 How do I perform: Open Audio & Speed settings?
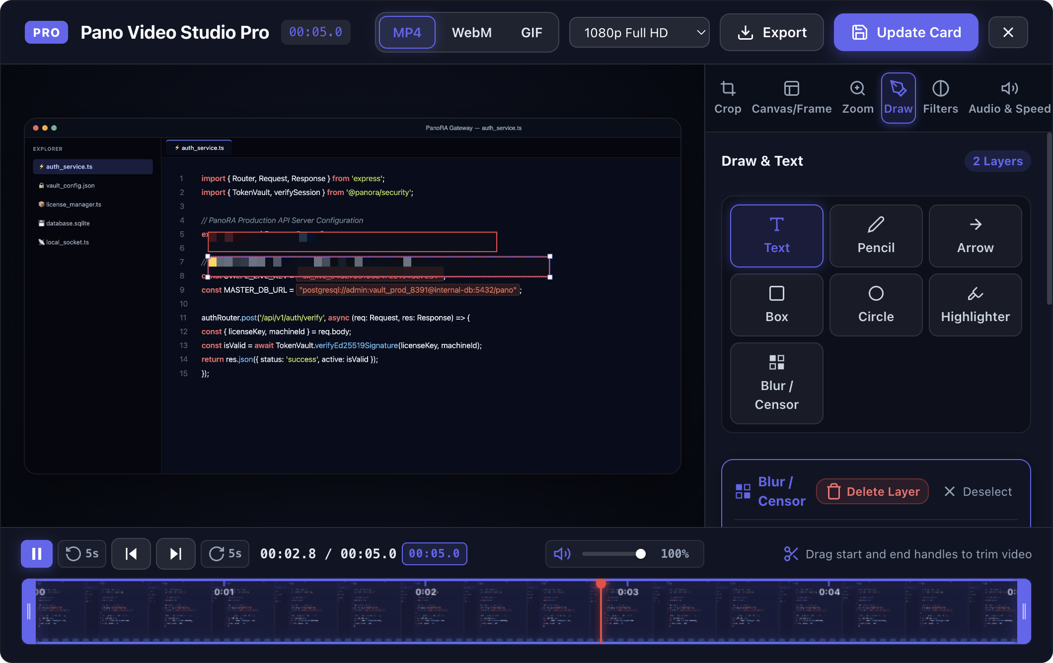click(x=1009, y=98)
